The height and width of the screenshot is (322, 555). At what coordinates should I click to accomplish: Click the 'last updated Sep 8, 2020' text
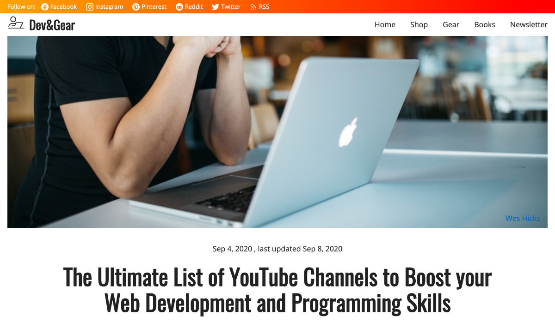coord(300,249)
